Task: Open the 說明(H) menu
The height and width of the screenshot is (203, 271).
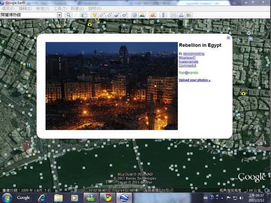Action: (x=95, y=9)
